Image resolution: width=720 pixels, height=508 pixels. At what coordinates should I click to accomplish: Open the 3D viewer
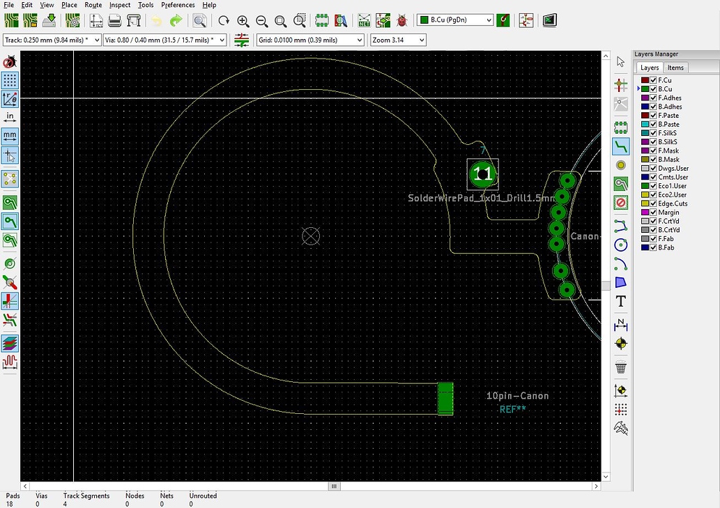549,20
